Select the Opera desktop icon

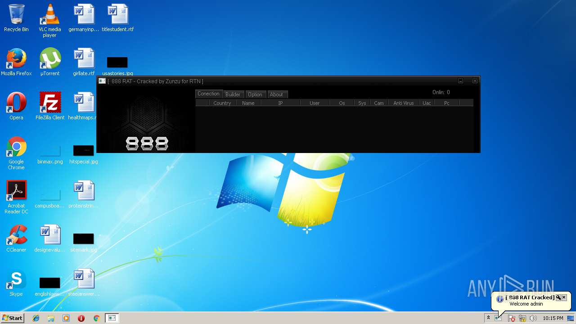(16, 106)
